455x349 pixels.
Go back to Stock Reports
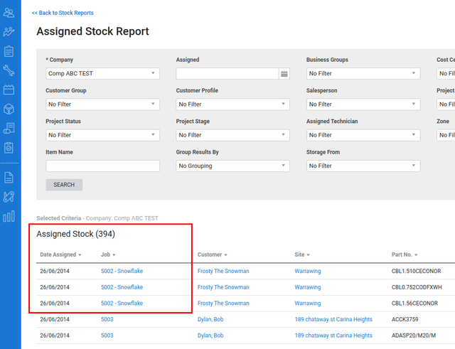coord(63,13)
